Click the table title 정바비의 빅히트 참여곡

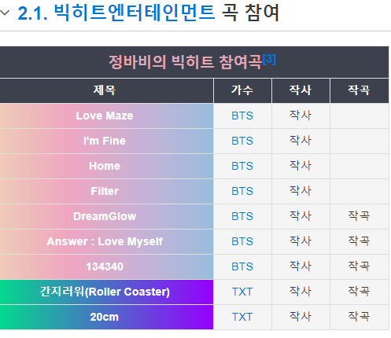185,62
